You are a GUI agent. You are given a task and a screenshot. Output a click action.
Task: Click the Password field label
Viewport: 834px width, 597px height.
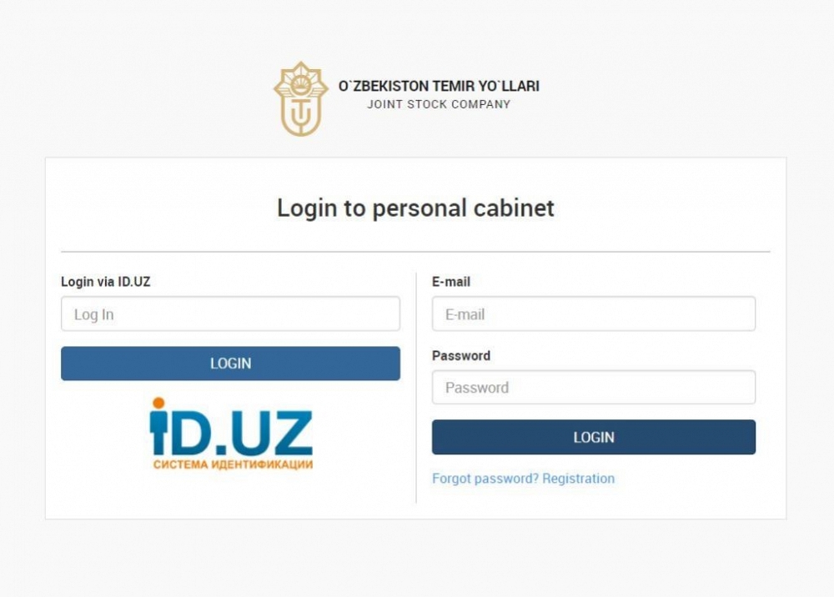pyautogui.click(x=461, y=356)
